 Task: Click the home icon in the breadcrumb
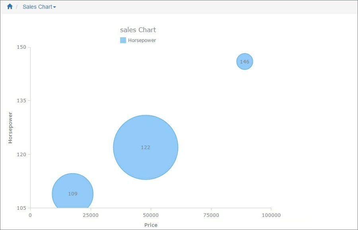(9, 6)
